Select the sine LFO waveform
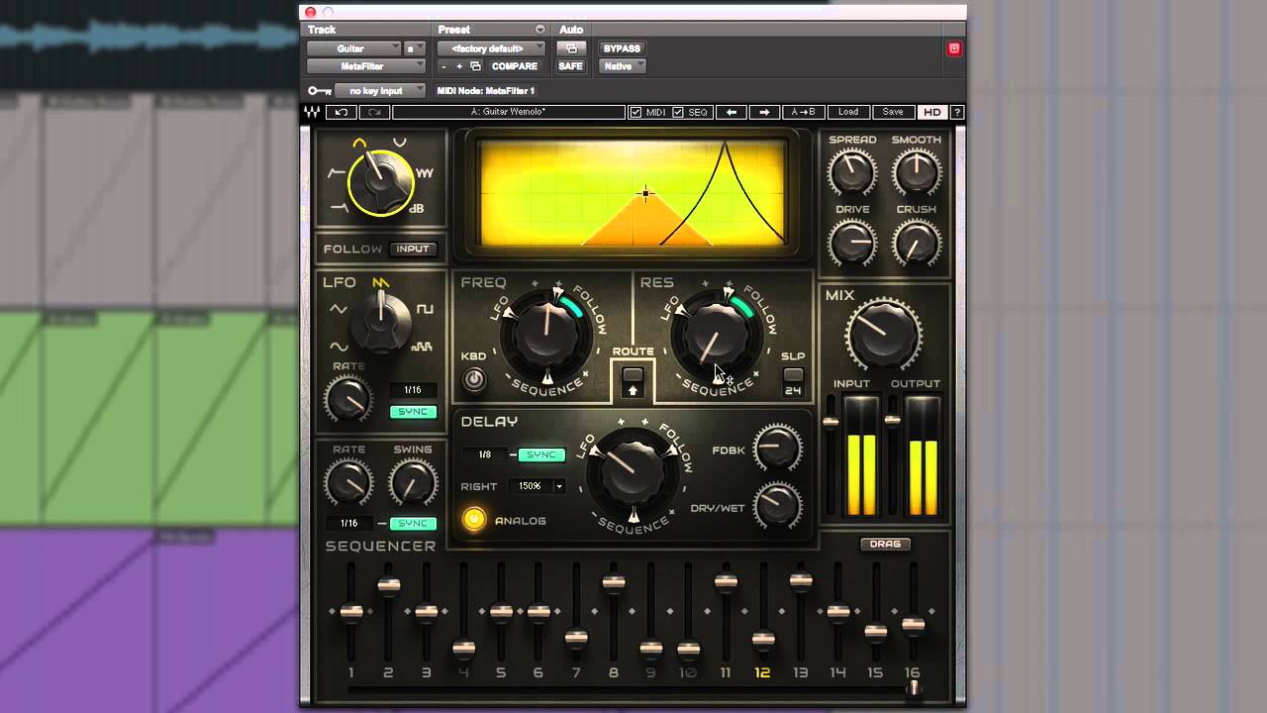Image resolution: width=1267 pixels, height=713 pixels. pyautogui.click(x=339, y=347)
